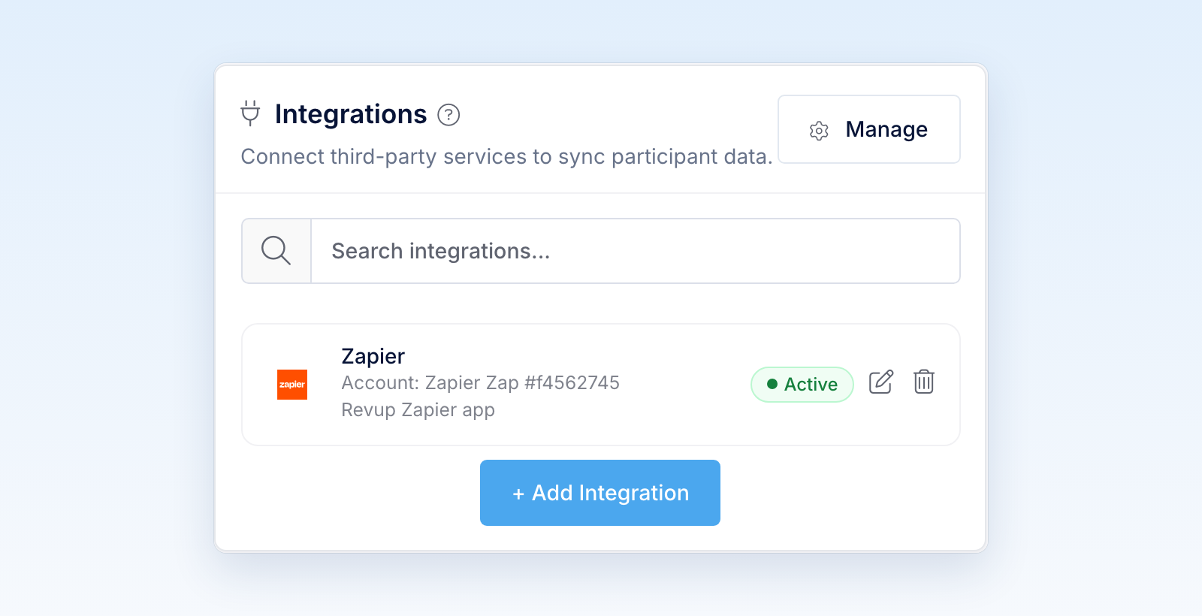The width and height of the screenshot is (1202, 616).
Task: Click the plug icon next to Integrations
Action: click(x=250, y=113)
